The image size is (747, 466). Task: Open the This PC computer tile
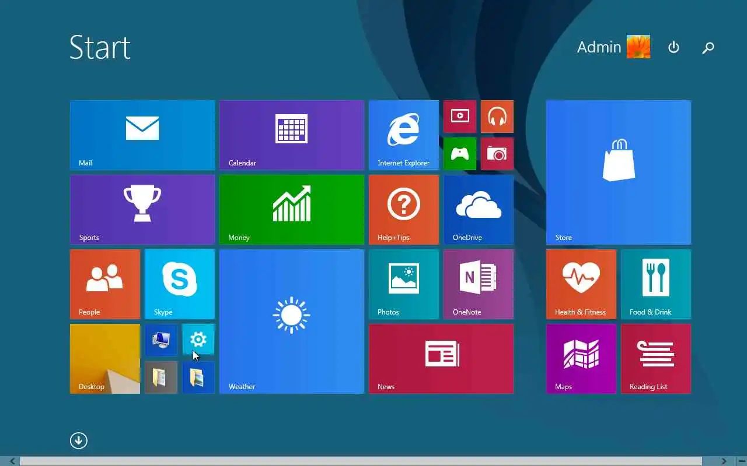click(161, 340)
